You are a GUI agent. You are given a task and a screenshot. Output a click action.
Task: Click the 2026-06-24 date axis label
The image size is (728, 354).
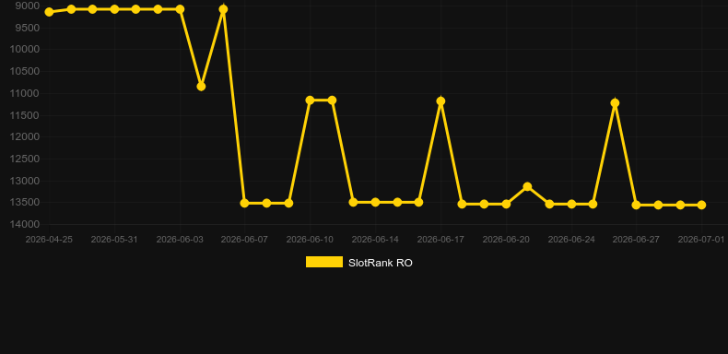571,240
